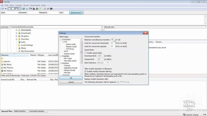Click the FileZilla title bar logo icon
This screenshot has width=207, height=116.
point(1,2)
